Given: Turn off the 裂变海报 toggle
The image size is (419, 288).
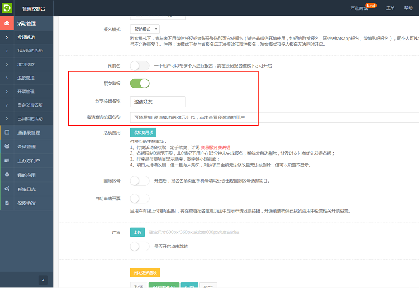Looking at the screenshot, I should click(140, 84).
